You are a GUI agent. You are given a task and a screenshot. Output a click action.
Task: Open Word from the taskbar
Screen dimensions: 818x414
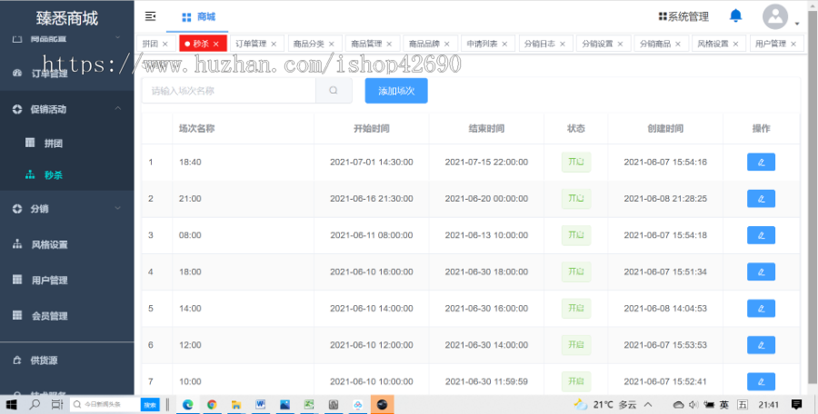click(x=260, y=404)
